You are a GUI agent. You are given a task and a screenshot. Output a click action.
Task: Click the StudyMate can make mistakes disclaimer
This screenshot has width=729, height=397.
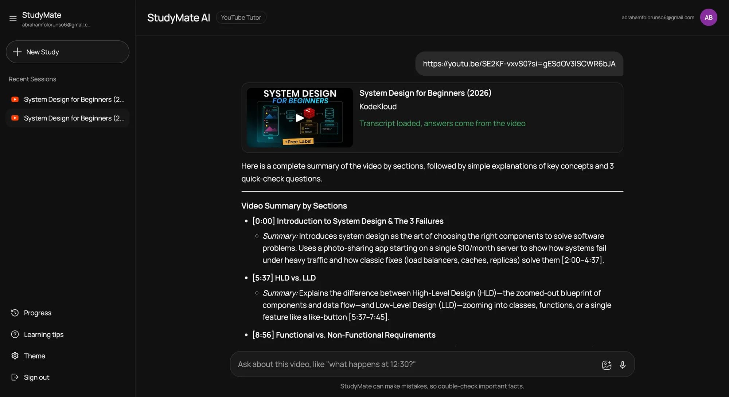tap(432, 386)
